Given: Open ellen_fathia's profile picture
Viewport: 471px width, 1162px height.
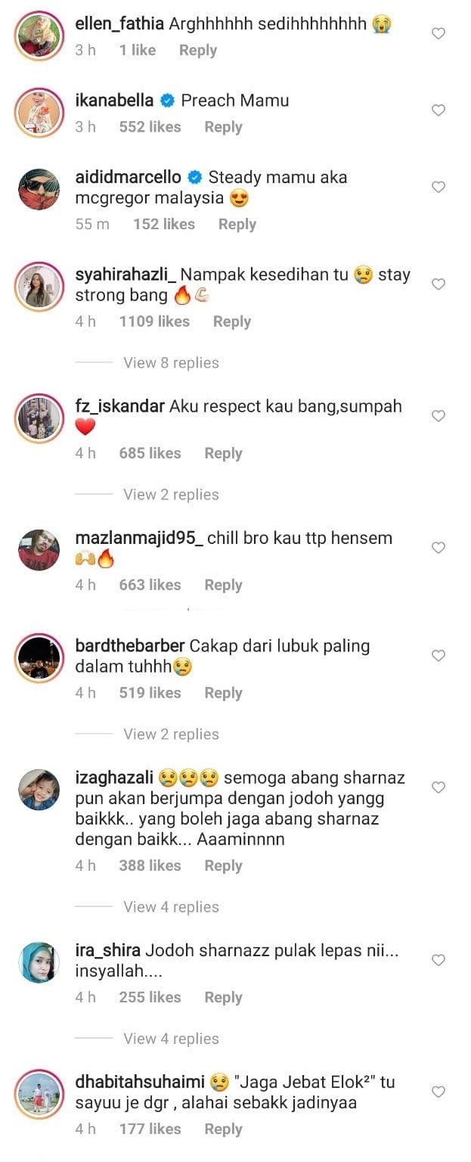Looking at the screenshot, I should coord(39,35).
